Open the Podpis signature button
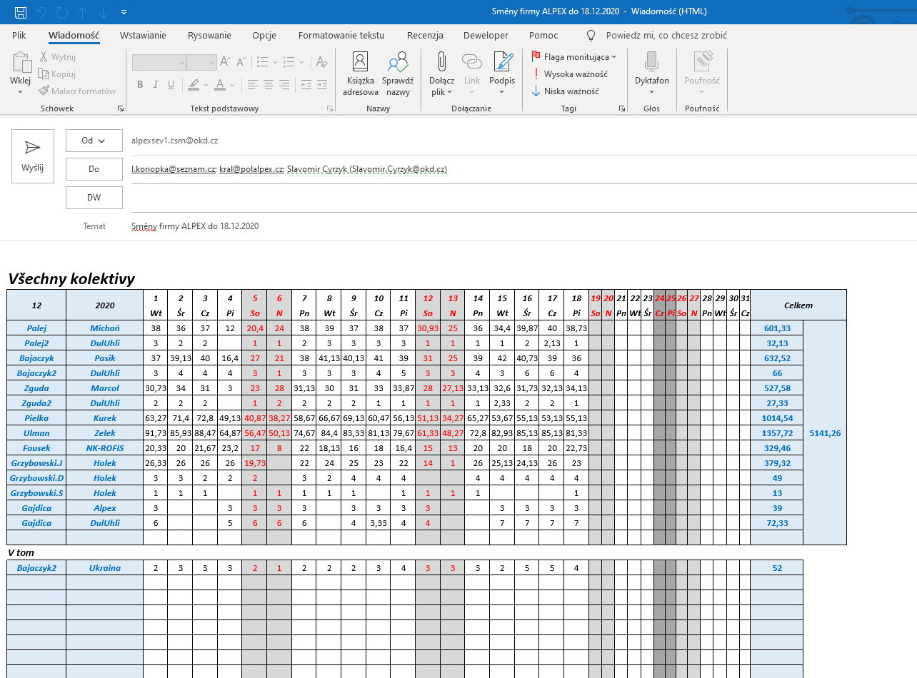The height and width of the screenshot is (678, 917). click(502, 74)
